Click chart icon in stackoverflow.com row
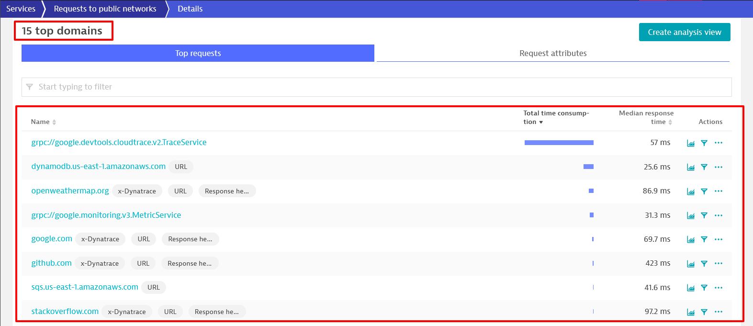753x326 pixels. pyautogui.click(x=690, y=312)
